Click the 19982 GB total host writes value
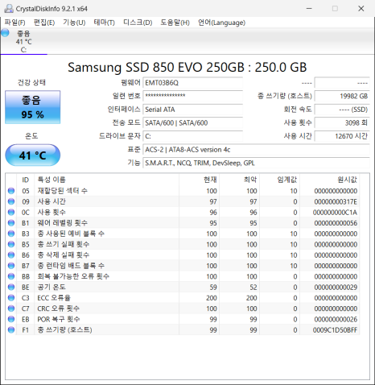Image resolution: width=375 pixels, height=385 pixels. coord(342,96)
